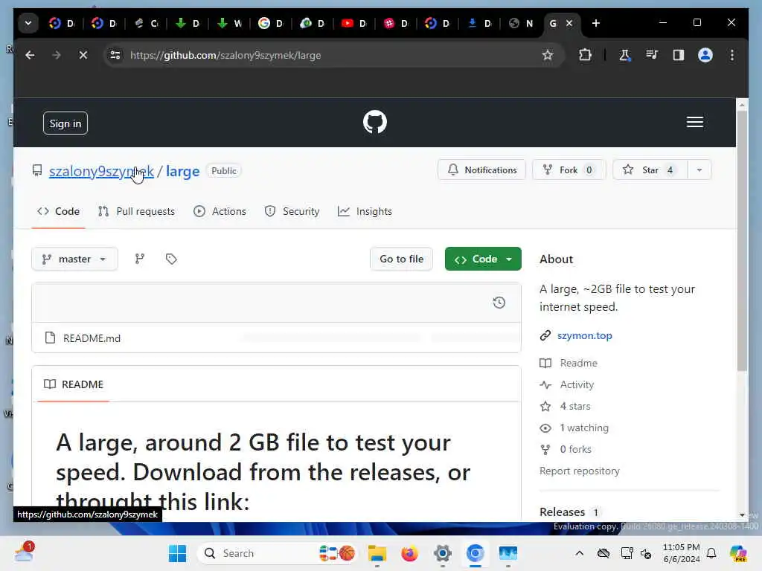Viewport: 762px width, 571px height.
Task: Open Chrome three-dot menu
Action: click(732, 55)
